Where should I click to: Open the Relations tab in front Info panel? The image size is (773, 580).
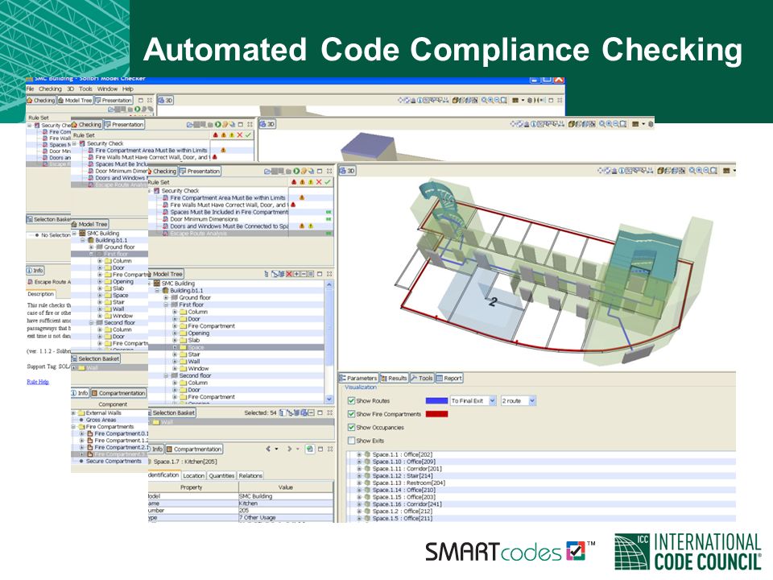click(x=250, y=475)
